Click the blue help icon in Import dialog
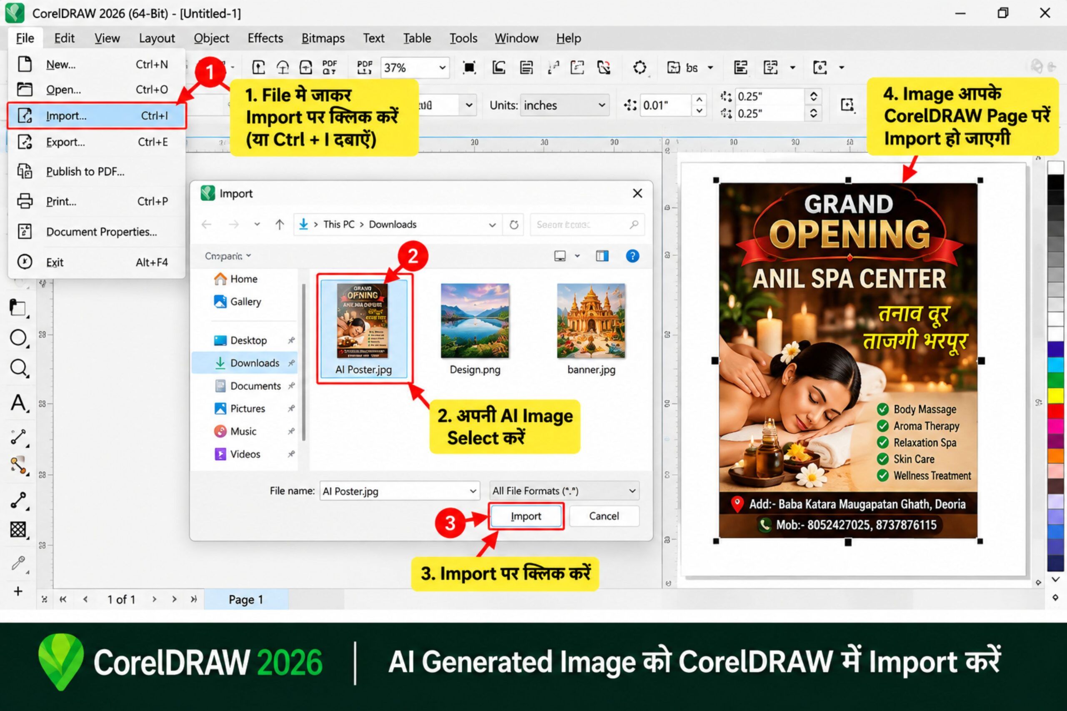1067x711 pixels. 632,256
